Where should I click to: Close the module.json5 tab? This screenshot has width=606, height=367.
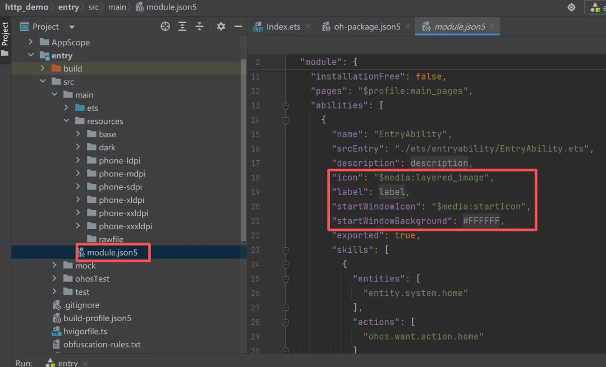[x=492, y=26]
